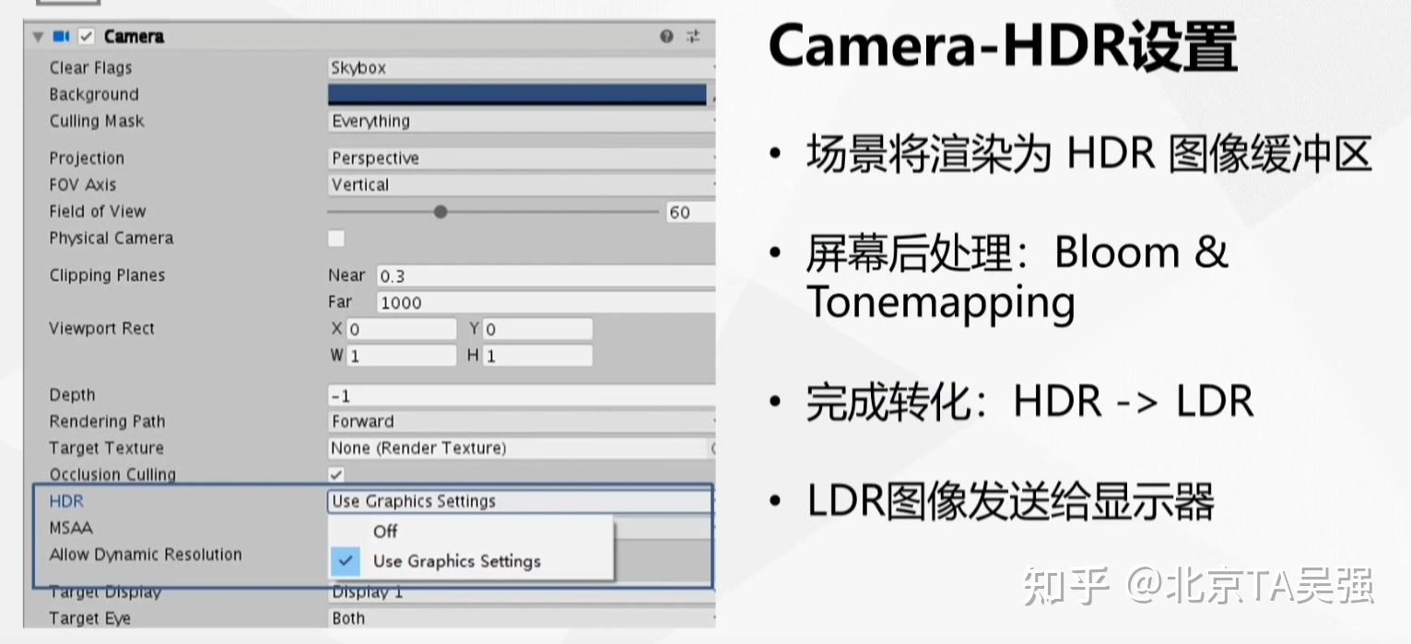Open the component presets icon next to help
This screenshot has width=1411, height=644.
coord(693,35)
